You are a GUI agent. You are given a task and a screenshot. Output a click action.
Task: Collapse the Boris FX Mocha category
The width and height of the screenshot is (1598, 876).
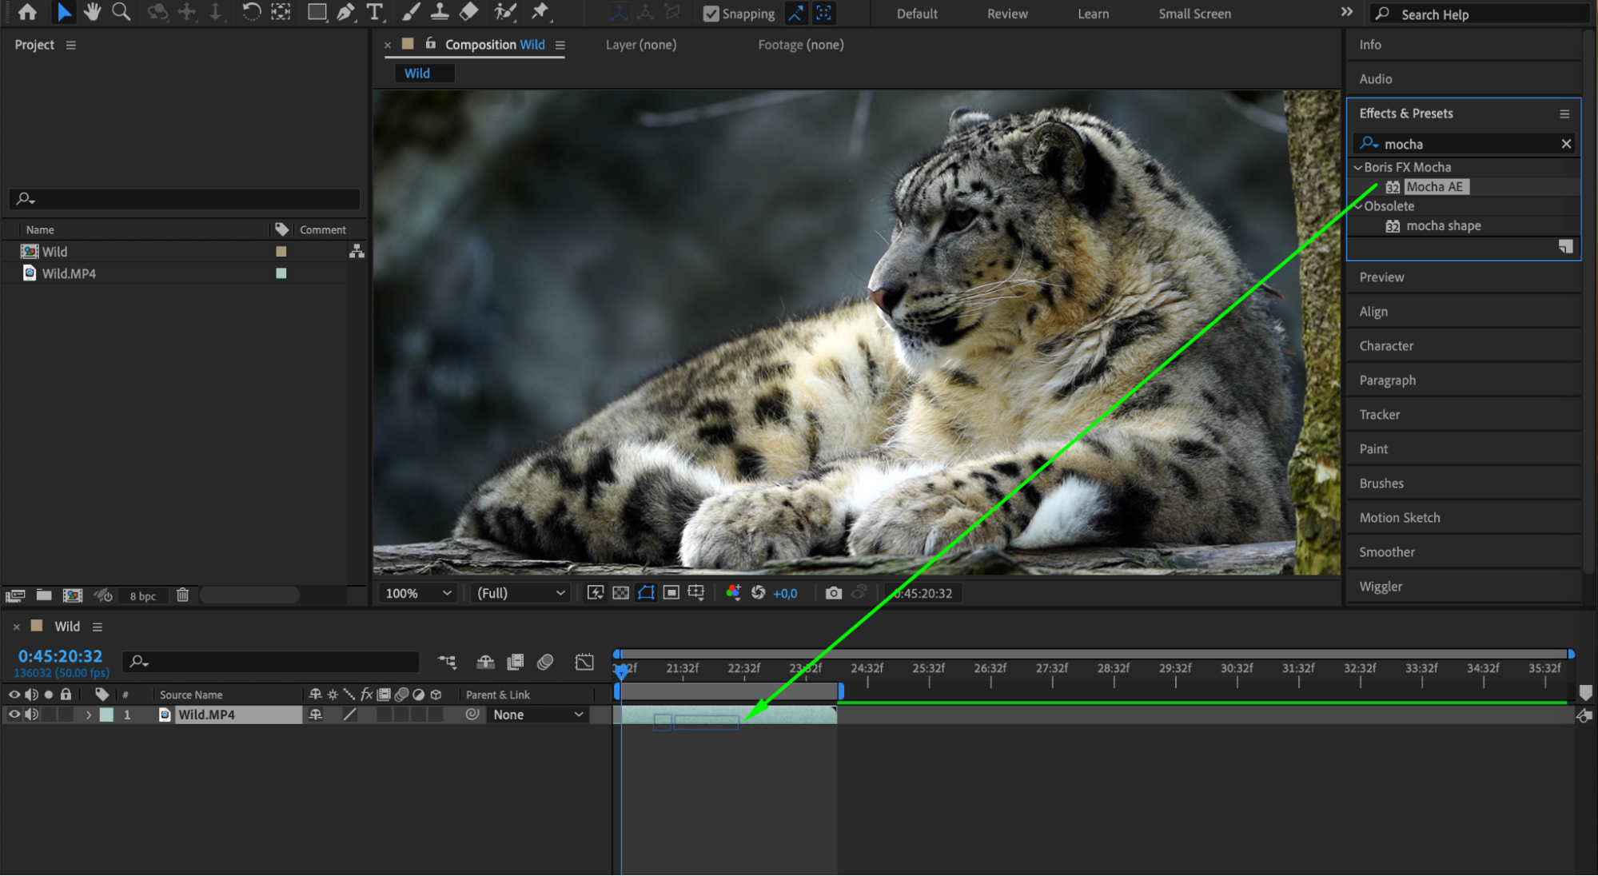coord(1357,167)
